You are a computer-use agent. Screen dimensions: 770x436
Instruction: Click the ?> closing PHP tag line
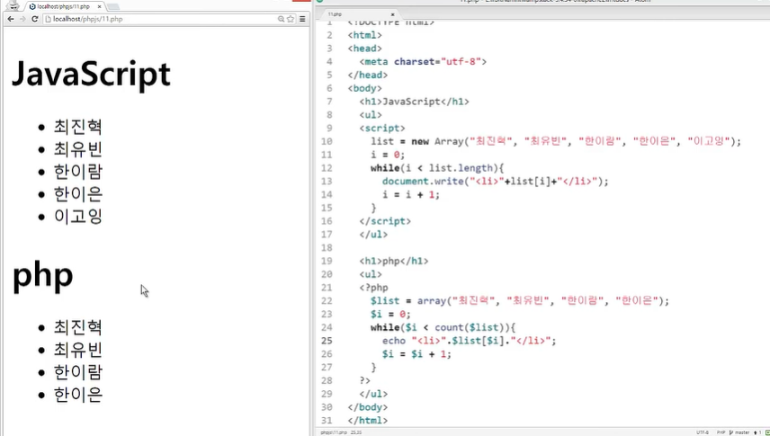click(x=365, y=380)
